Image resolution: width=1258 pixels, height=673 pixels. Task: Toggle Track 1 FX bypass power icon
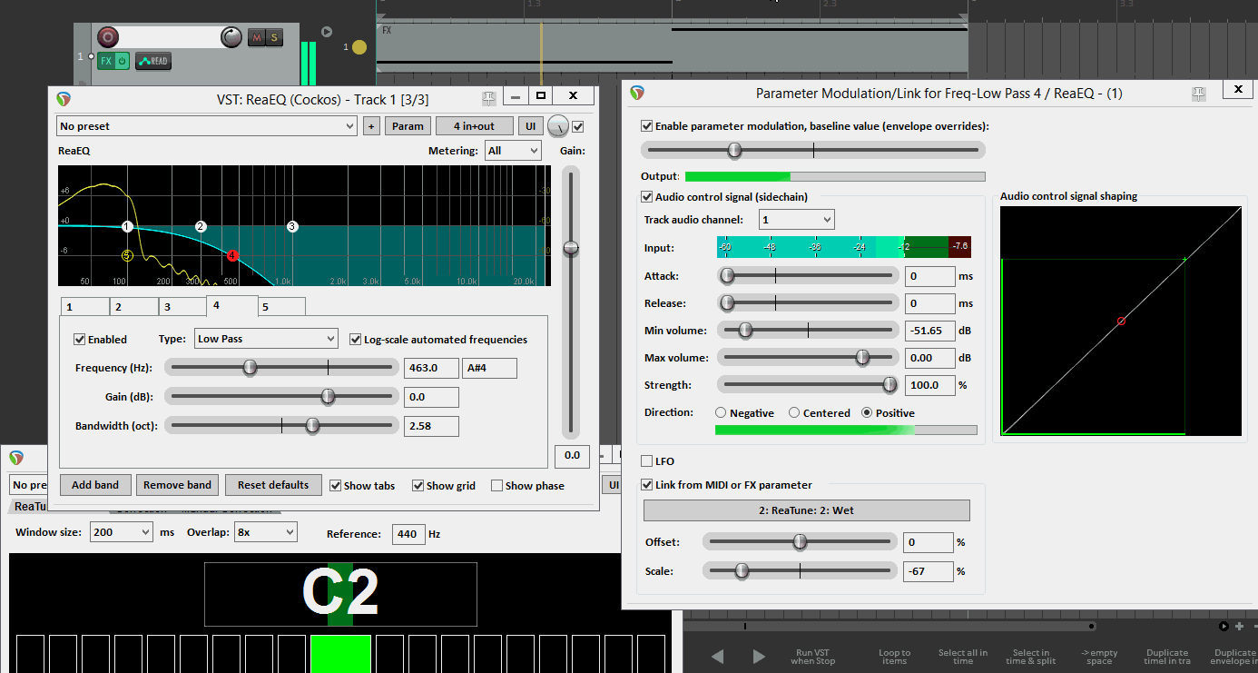[x=122, y=62]
